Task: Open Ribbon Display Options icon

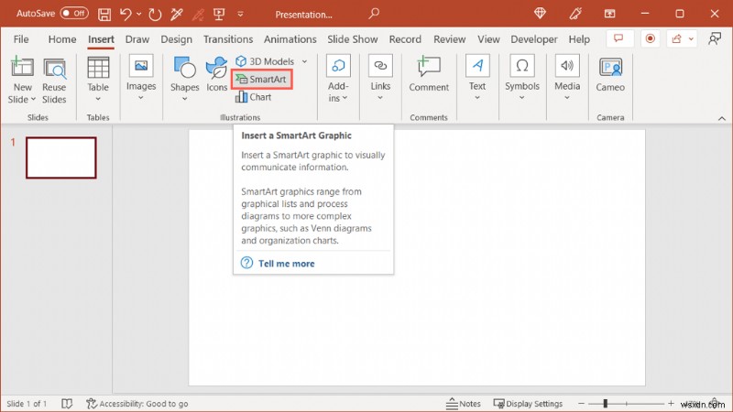Action: pyautogui.click(x=609, y=14)
